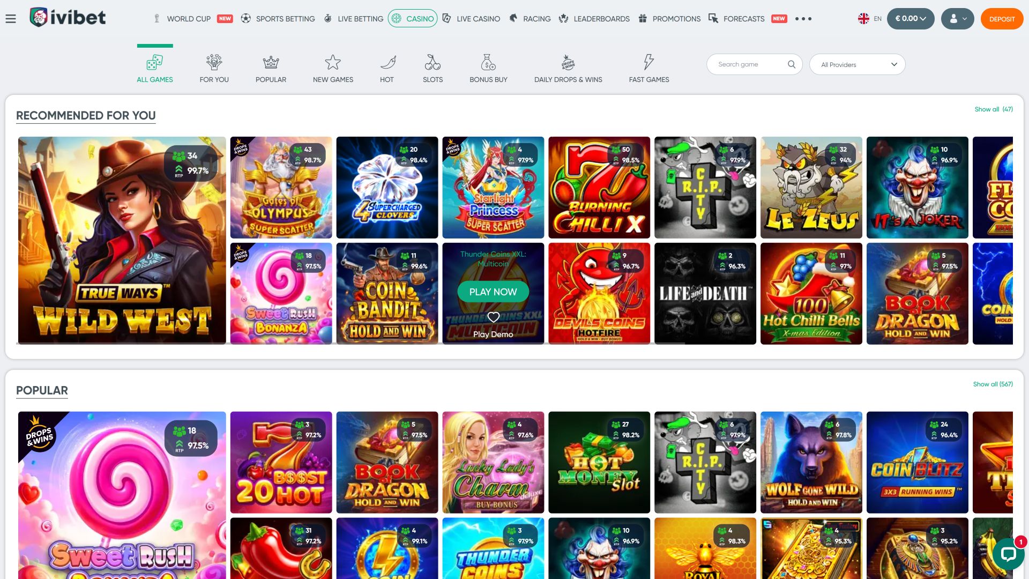Favorite Thunder Coins XXL with heart icon
Viewport: 1029px width, 579px height.
[493, 317]
